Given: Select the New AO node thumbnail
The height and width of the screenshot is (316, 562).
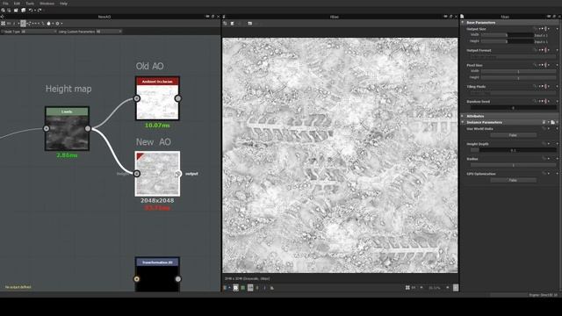Looking at the screenshot, I should tap(157, 174).
